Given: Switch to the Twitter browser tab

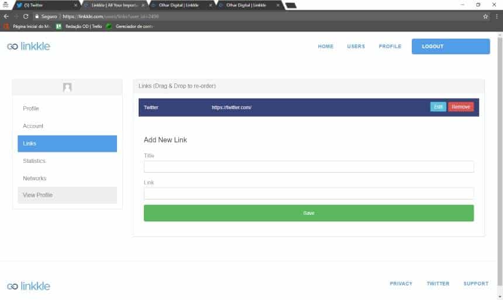Looking at the screenshot, I should (41, 5).
